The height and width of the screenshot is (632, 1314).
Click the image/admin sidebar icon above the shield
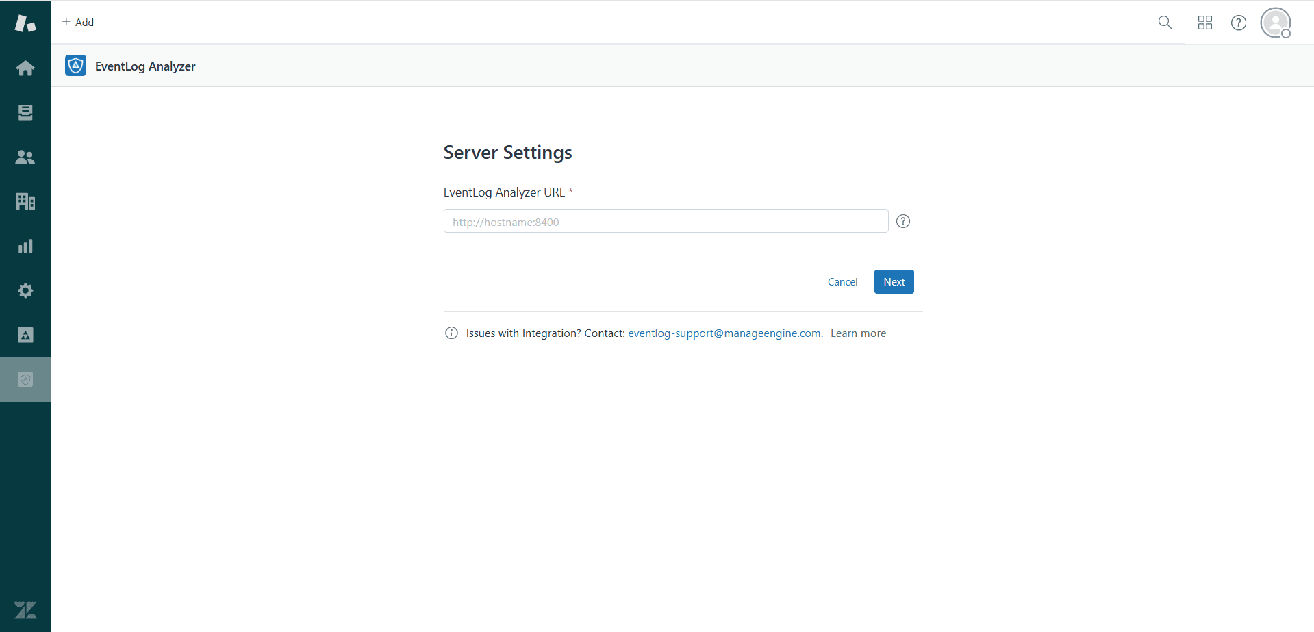tap(25, 335)
